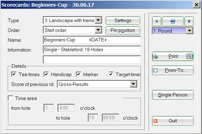Viewport: 202px width, 134px height.
Task: Enable the Time area checkbox
Action: tap(11, 98)
